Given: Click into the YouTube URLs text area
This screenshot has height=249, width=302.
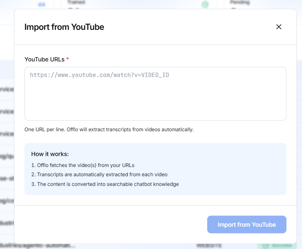Looking at the screenshot, I should (155, 94).
